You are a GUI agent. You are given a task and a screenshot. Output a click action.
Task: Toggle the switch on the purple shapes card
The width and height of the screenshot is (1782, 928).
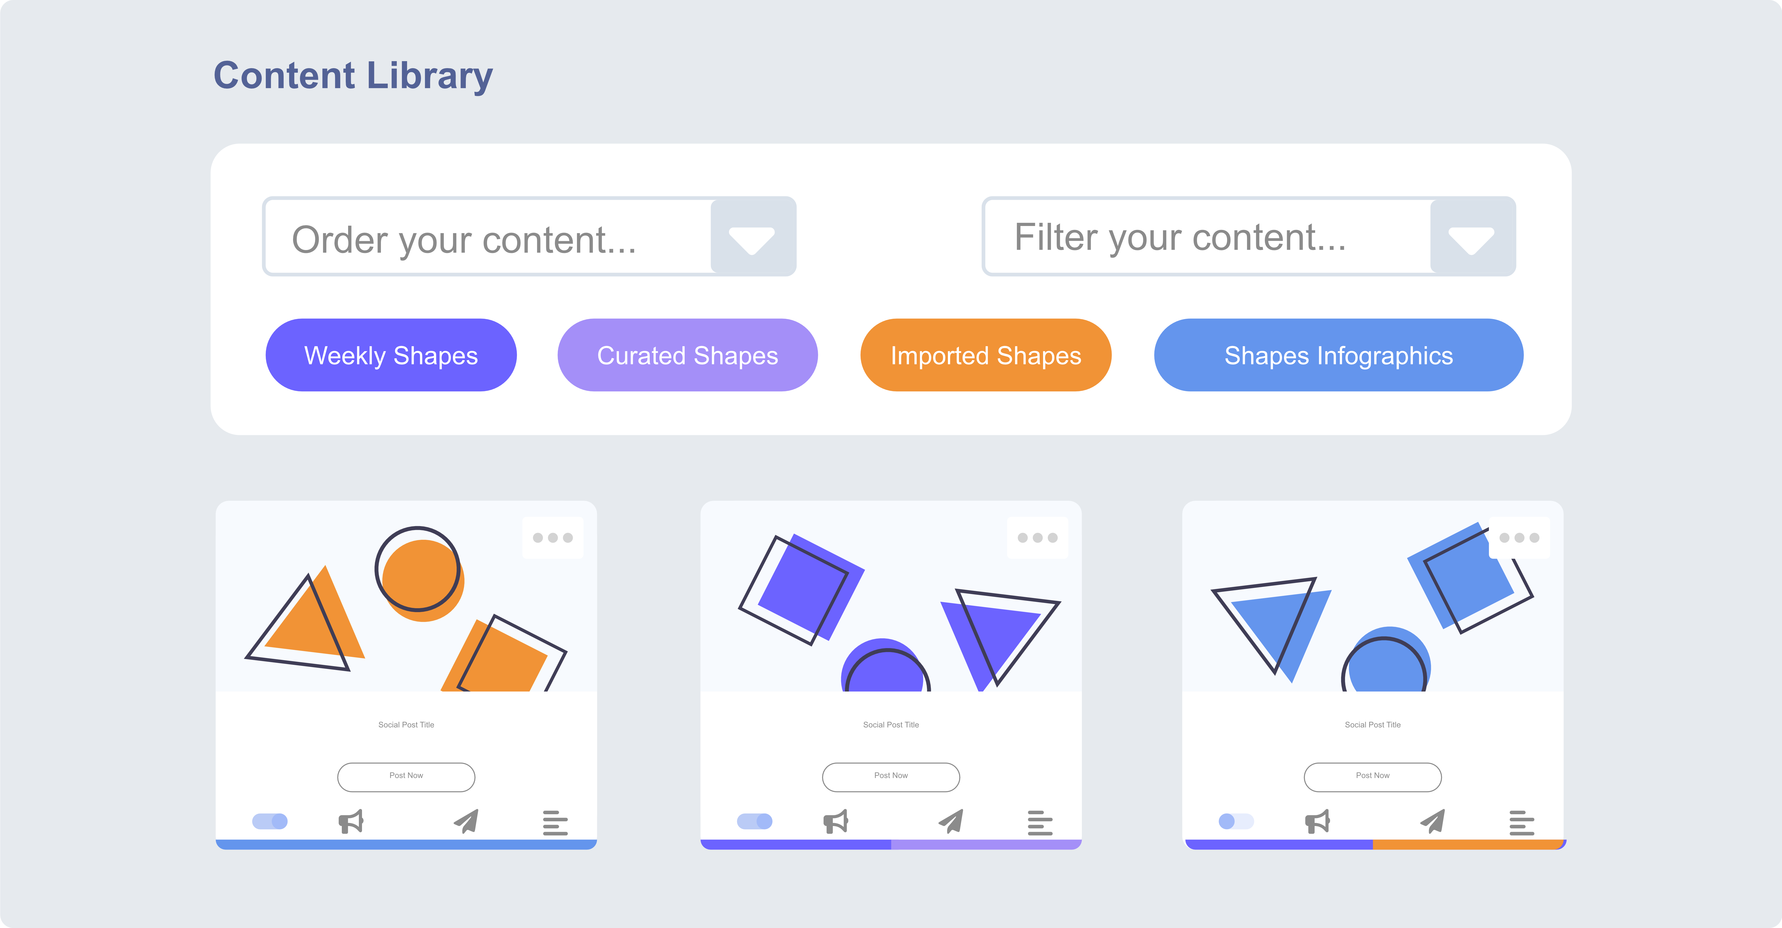755,821
